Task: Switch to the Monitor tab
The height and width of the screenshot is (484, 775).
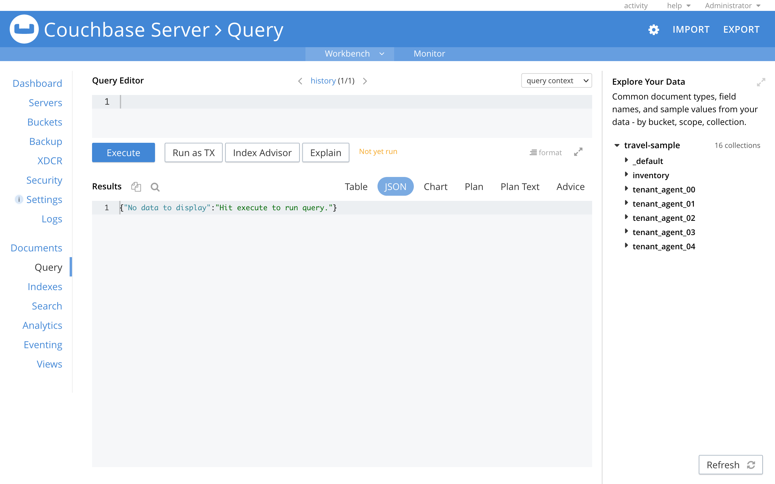Action: (429, 54)
